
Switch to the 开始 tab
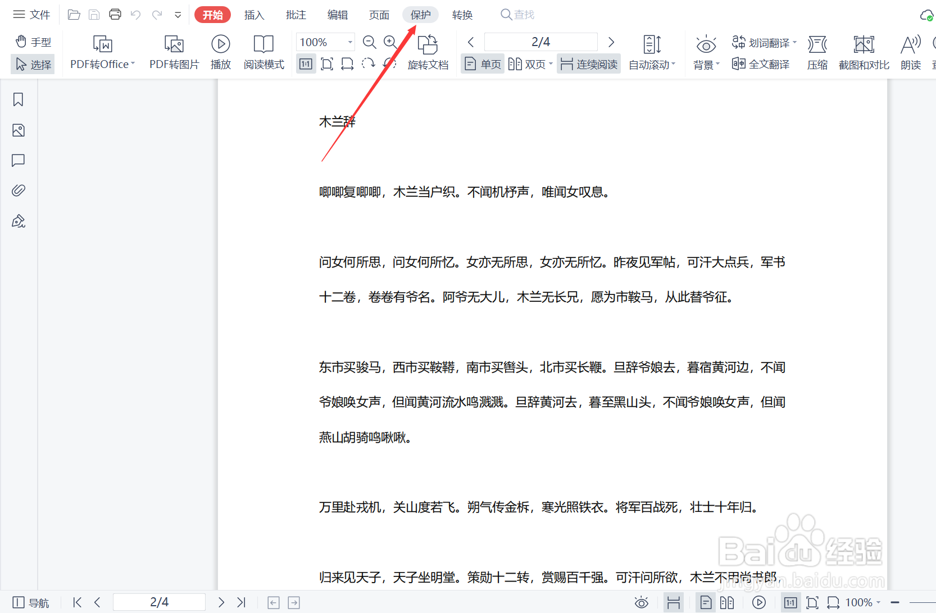[x=212, y=15]
